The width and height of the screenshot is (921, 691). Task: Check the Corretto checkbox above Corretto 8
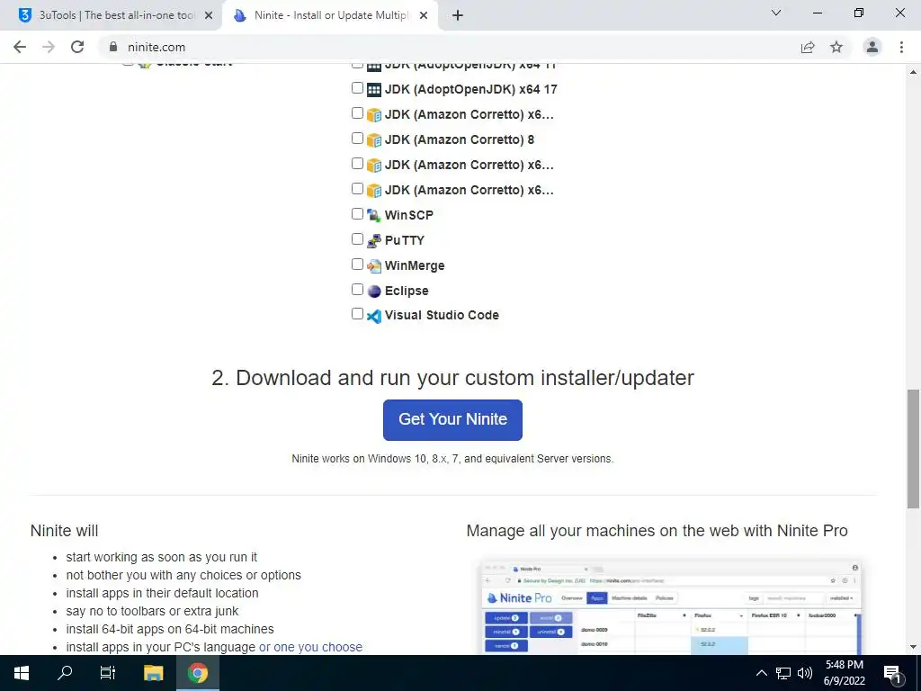pyautogui.click(x=357, y=113)
